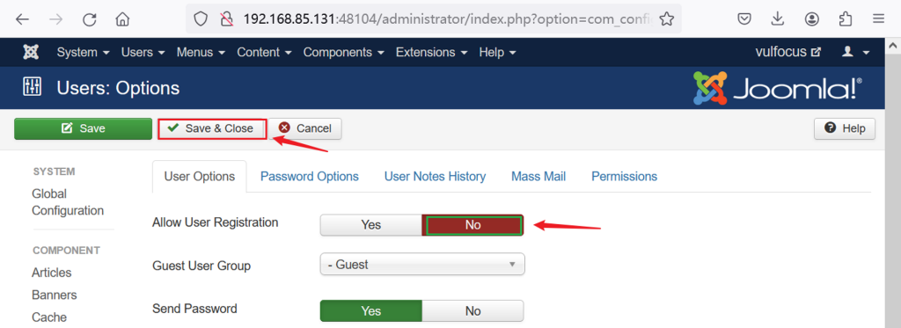This screenshot has height=328, width=901.
Task: Open Articles component in sidebar
Action: point(52,273)
